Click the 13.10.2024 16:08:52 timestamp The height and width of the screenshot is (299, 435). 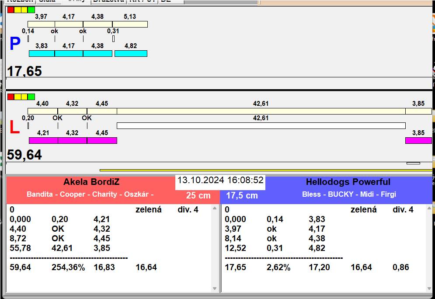(x=220, y=180)
